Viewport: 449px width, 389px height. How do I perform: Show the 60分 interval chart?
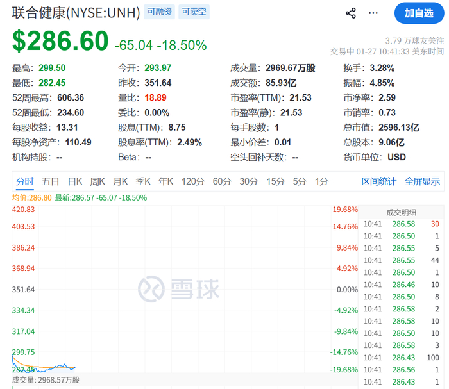222,181
